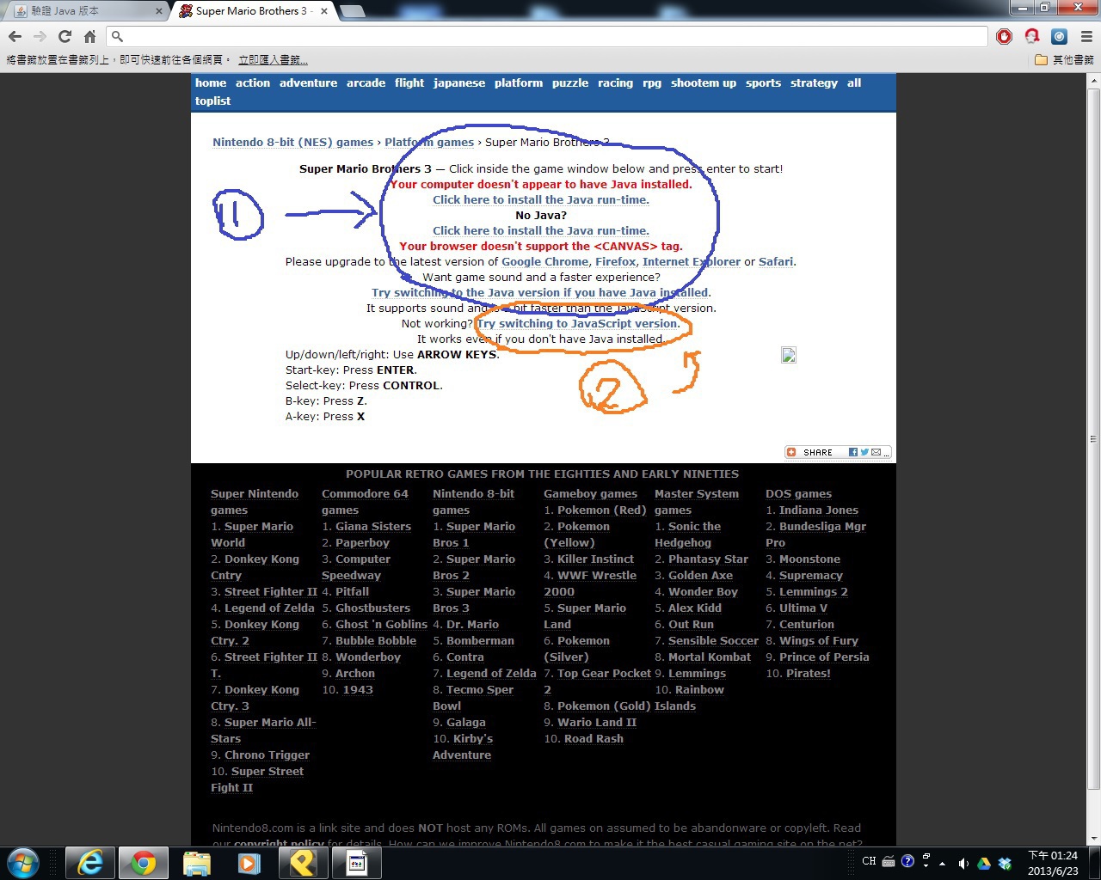Screen dimensions: 1101x880
Task: Click the red stop-sign extension icon
Action: click(x=1004, y=36)
